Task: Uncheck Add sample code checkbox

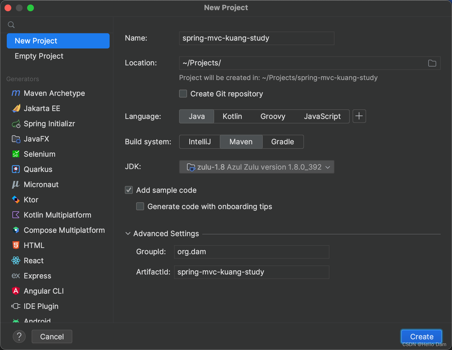Action: click(x=129, y=190)
